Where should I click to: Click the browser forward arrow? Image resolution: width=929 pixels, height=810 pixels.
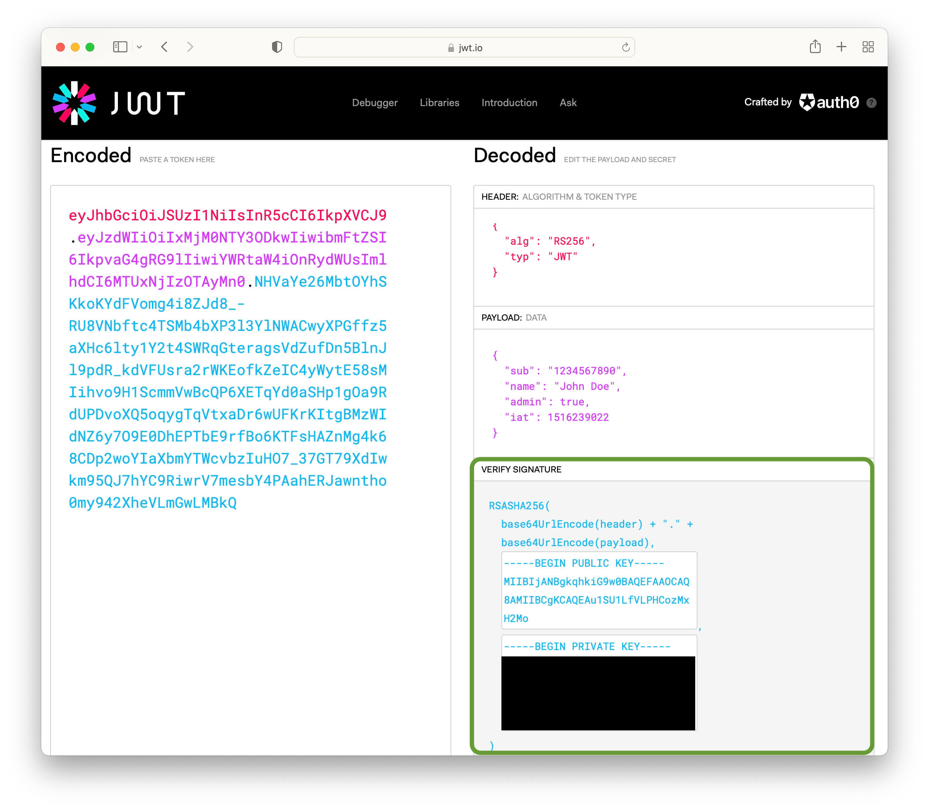pyautogui.click(x=190, y=47)
